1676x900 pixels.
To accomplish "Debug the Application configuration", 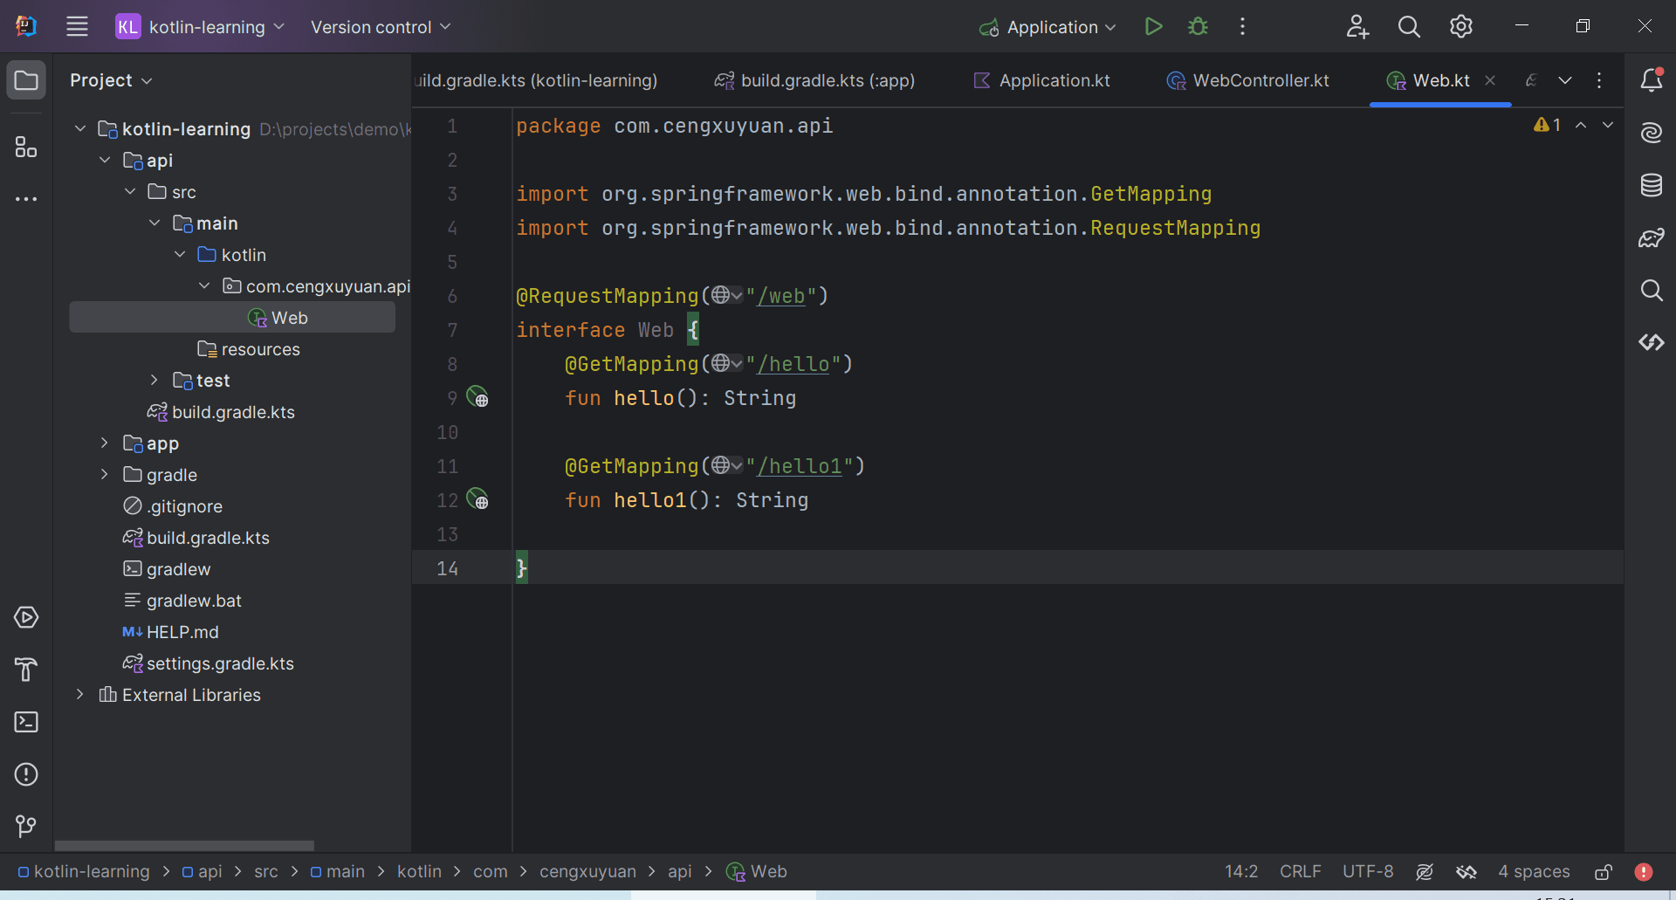I will (1199, 26).
